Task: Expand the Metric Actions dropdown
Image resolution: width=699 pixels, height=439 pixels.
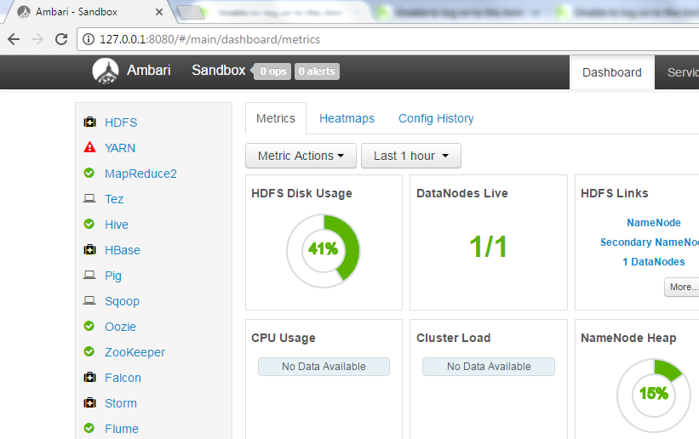Action: coord(301,156)
